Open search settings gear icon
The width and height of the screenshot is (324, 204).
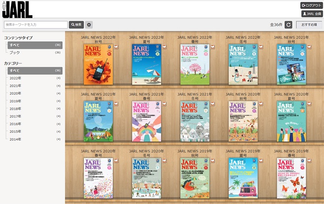[89, 24]
